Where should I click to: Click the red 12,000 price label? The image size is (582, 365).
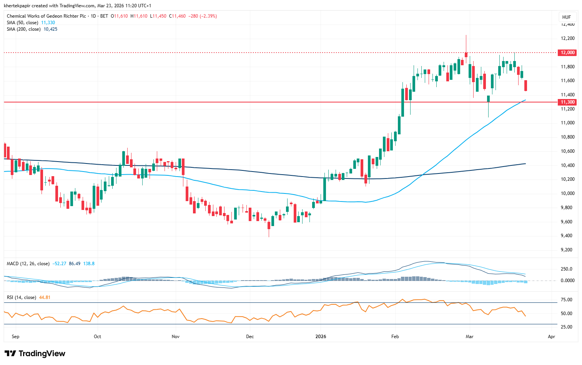(567, 53)
